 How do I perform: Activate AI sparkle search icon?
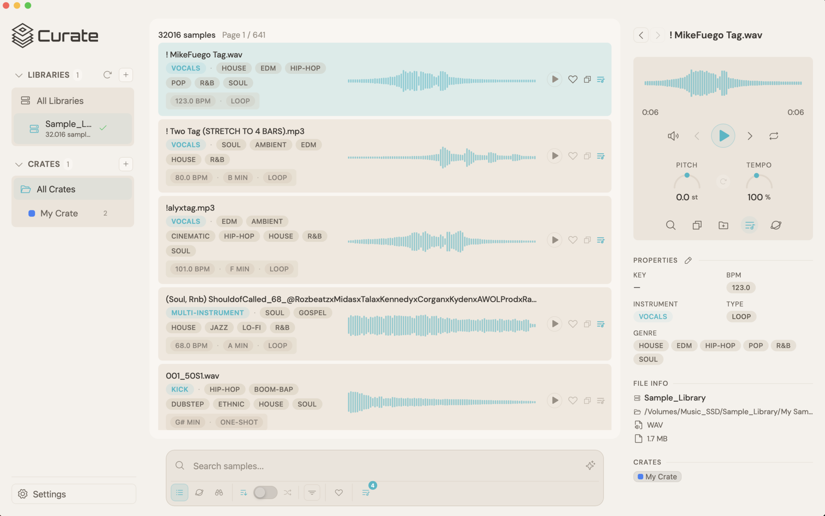pyautogui.click(x=590, y=466)
